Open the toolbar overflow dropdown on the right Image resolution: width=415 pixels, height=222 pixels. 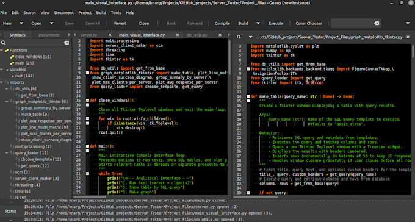[408, 23]
